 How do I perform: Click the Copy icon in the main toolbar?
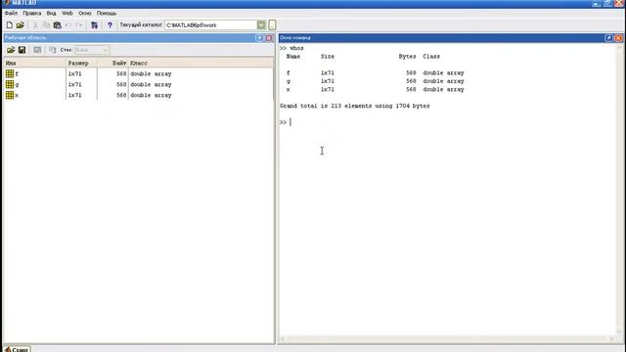click(x=46, y=25)
